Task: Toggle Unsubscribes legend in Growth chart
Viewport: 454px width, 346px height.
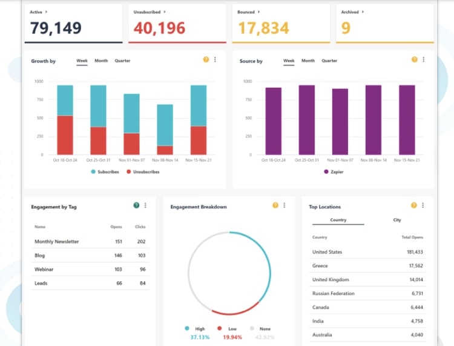Action: tap(143, 172)
